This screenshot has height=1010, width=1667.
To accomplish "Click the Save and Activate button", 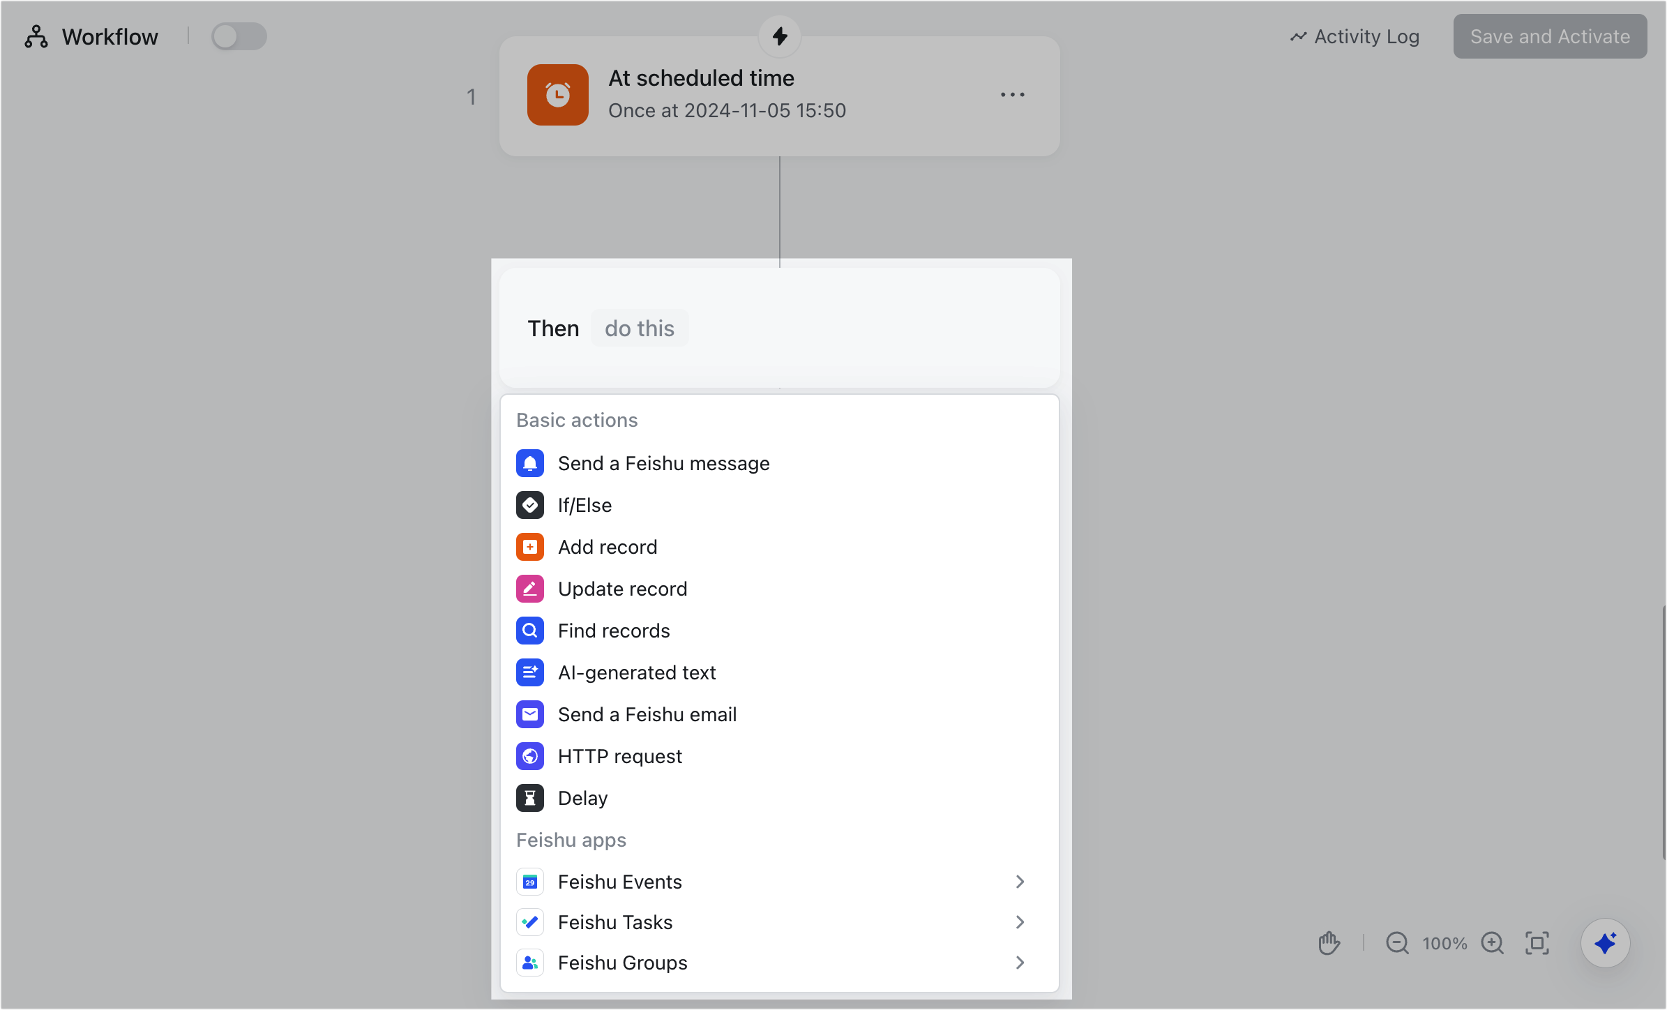I will (1549, 36).
